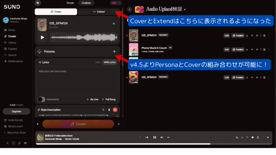276x155 pixels.
Task: Open Home in the sidebar
Action: click(10, 30)
